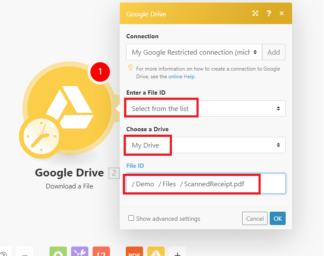This screenshot has width=324, height=256.
Task: Open the orange PDF app icon
Action: click(134, 251)
